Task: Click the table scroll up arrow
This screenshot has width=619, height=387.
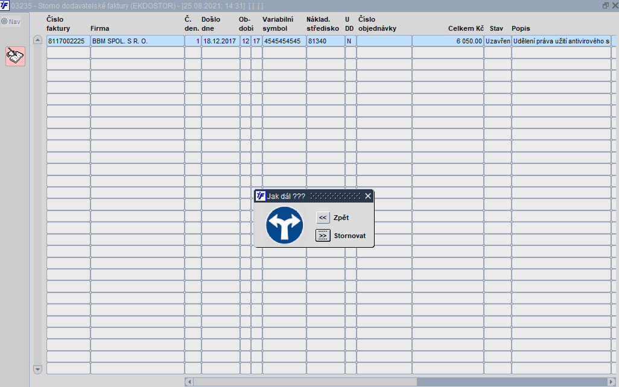Action: [x=37, y=39]
